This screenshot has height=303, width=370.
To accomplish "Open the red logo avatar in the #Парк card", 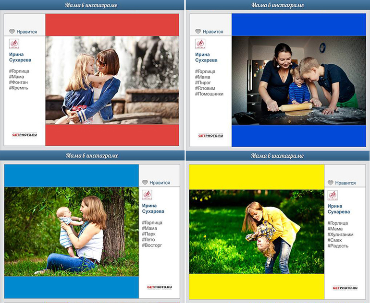I will click(147, 195).
